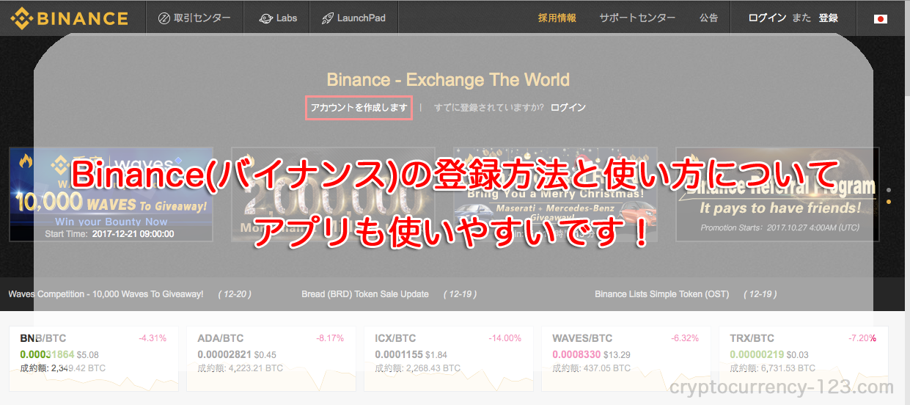Open Bread (BRD) Token Sale Update announcement
The height and width of the screenshot is (405, 910).
click(365, 293)
